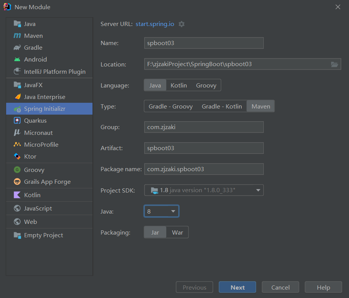This screenshot has width=349, height=298.
Task: Set type to Gradle - Kotlin
Action: pos(222,106)
